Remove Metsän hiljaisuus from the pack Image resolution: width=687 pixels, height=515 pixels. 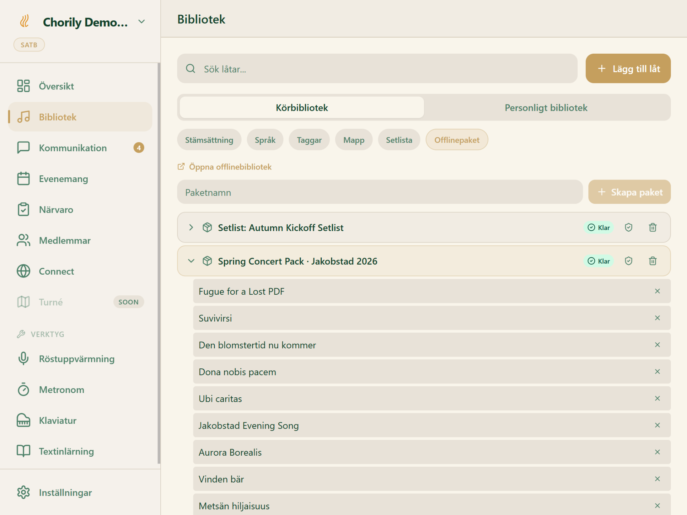657,506
